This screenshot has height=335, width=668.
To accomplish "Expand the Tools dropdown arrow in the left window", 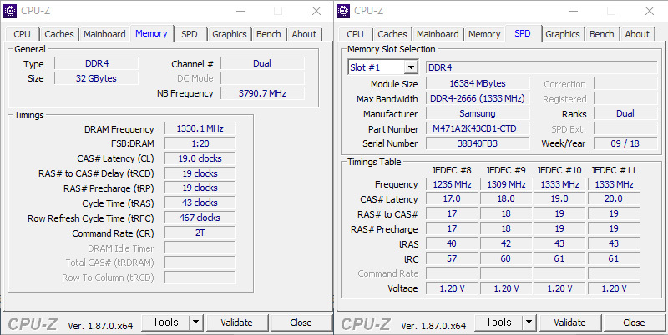I will pos(196,322).
